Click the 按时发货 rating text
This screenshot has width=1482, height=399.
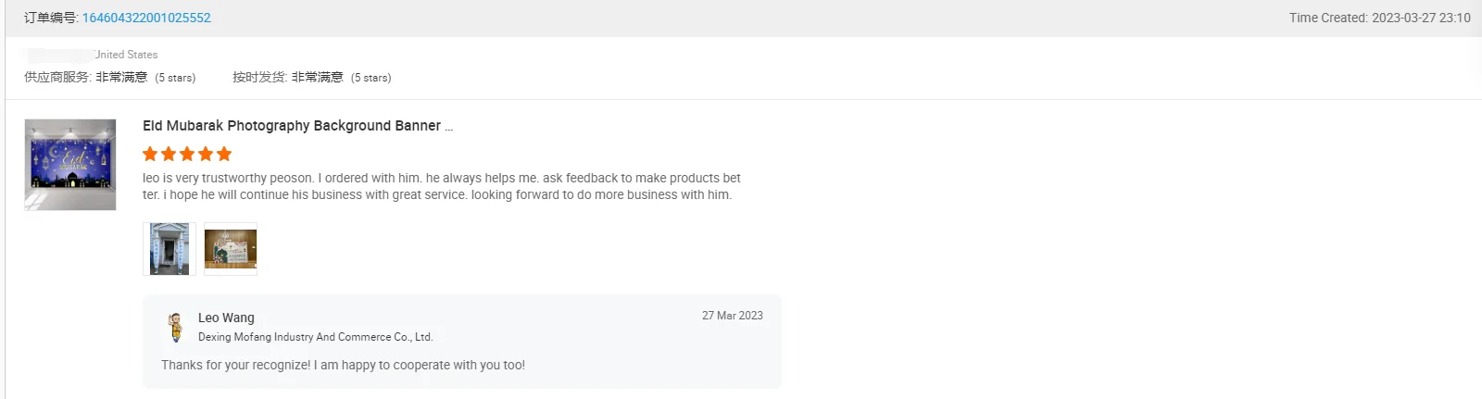(311, 78)
